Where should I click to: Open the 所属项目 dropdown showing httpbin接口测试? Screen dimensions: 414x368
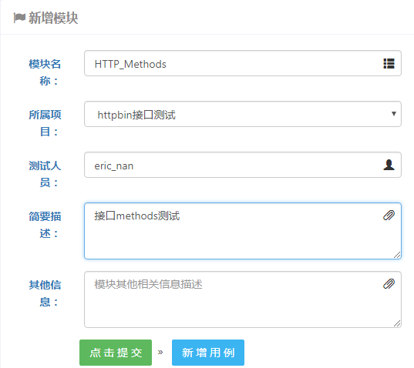[x=243, y=114]
